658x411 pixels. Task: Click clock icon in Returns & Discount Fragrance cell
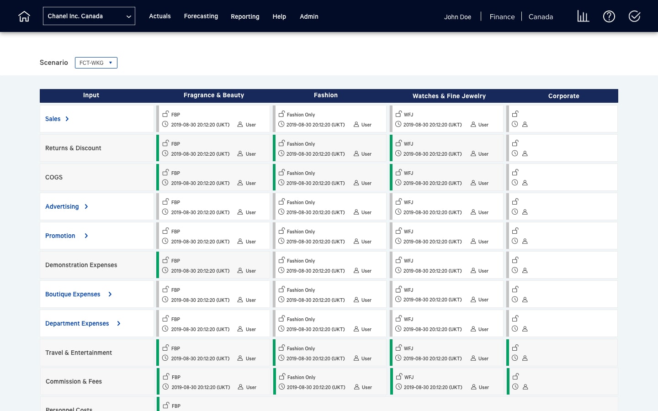point(165,153)
